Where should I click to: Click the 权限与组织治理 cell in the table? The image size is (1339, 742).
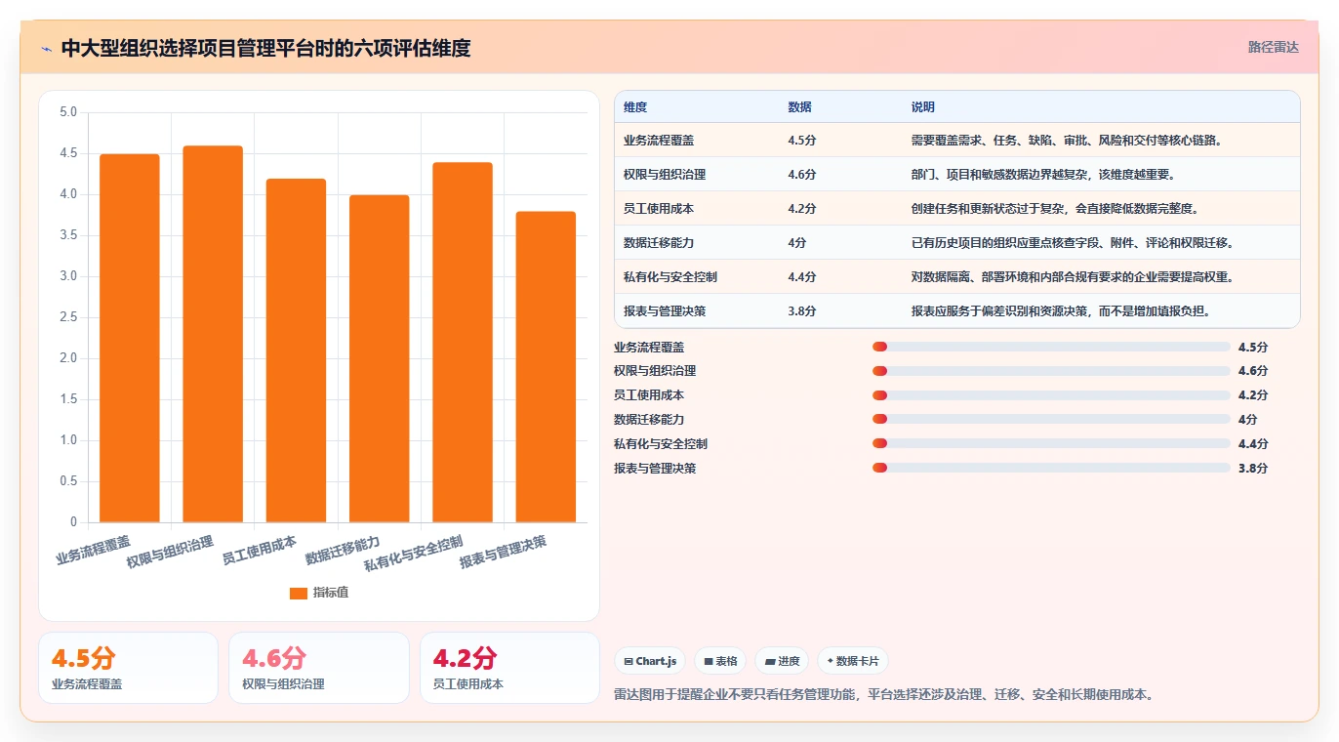pyautogui.click(x=665, y=175)
